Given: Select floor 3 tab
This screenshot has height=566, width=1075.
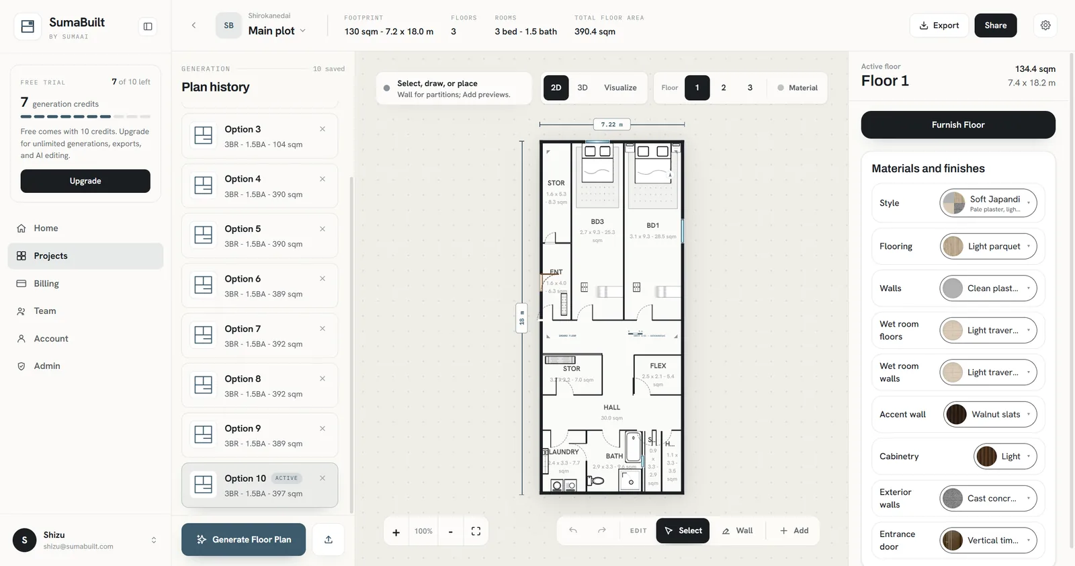Looking at the screenshot, I should [x=750, y=87].
